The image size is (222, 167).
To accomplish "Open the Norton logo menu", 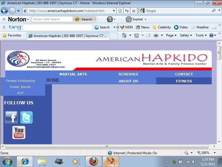I will point(18,19).
